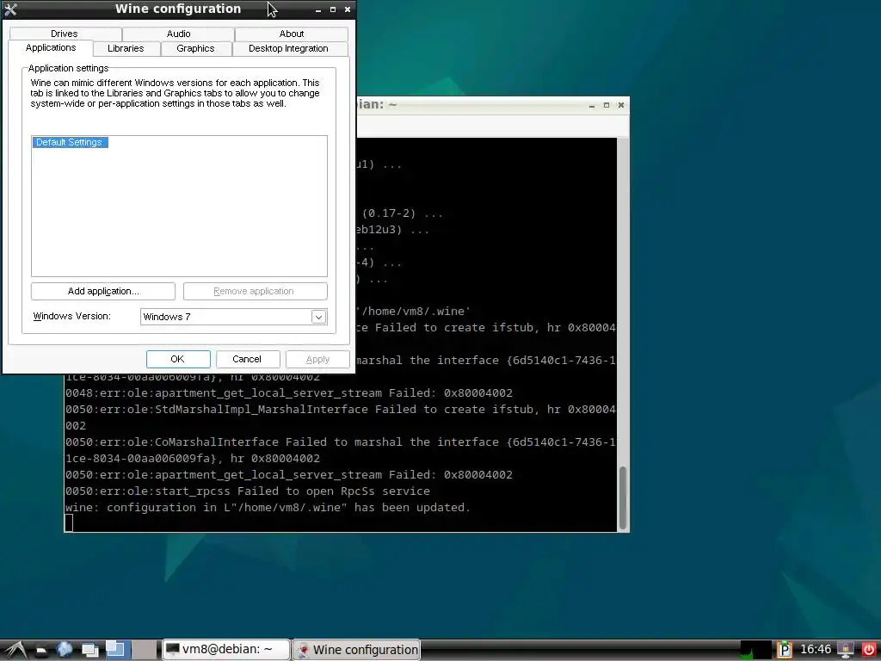Select the highlighted desktop pager workspace
Viewport: 881px width, 661px height.
(118, 650)
